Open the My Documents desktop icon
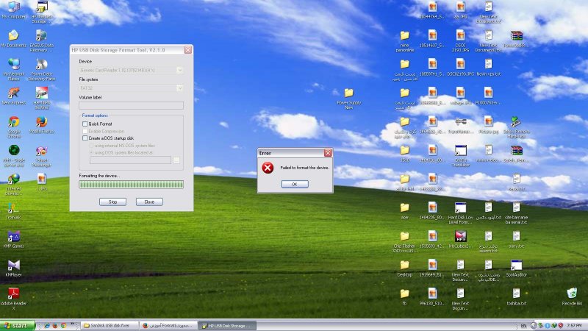Screen dimensions: 588x331 click(13, 39)
